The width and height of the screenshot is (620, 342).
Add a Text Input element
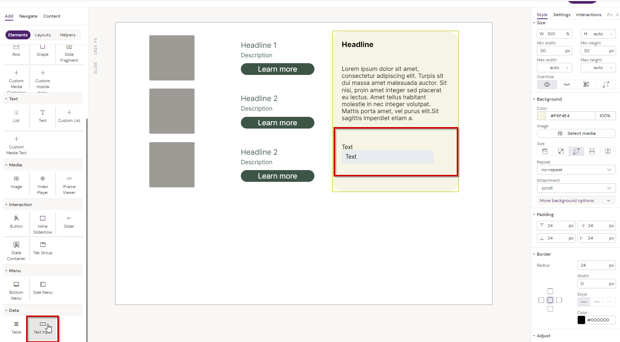[x=43, y=327]
